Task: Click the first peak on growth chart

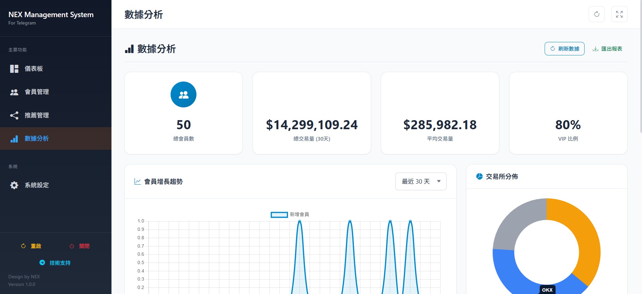Action: (x=300, y=221)
